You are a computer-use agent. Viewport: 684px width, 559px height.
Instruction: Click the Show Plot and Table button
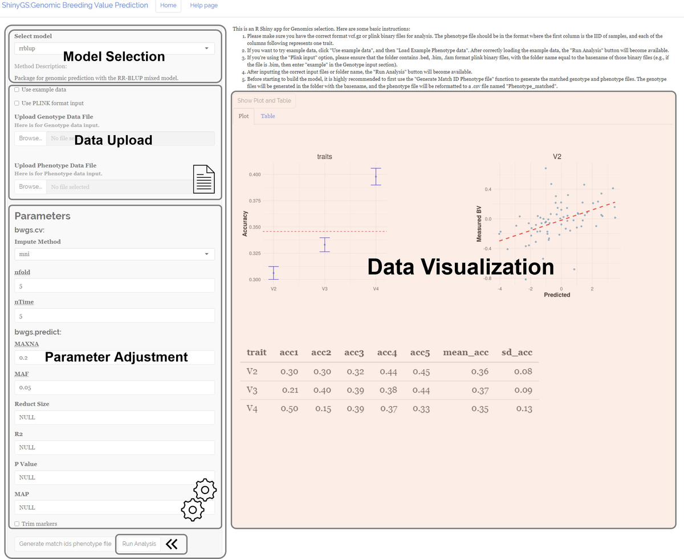tap(263, 100)
